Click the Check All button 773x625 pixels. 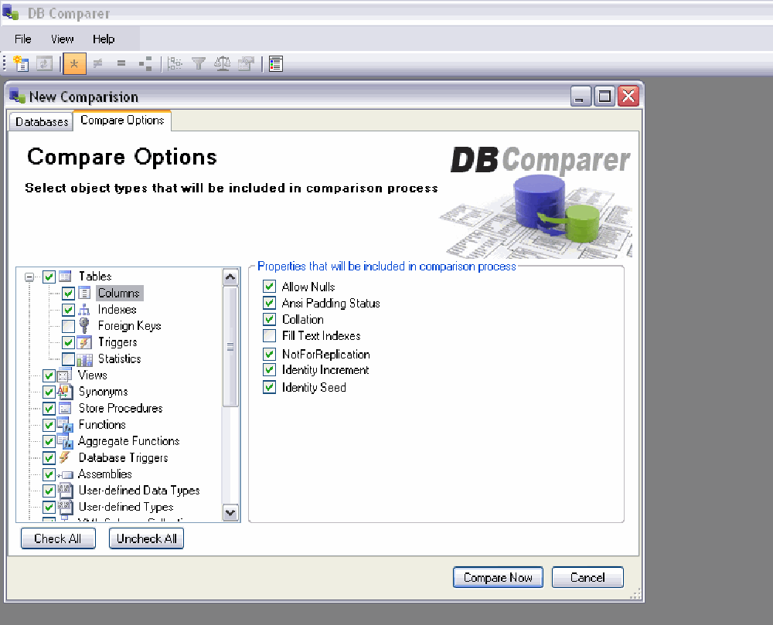[58, 538]
